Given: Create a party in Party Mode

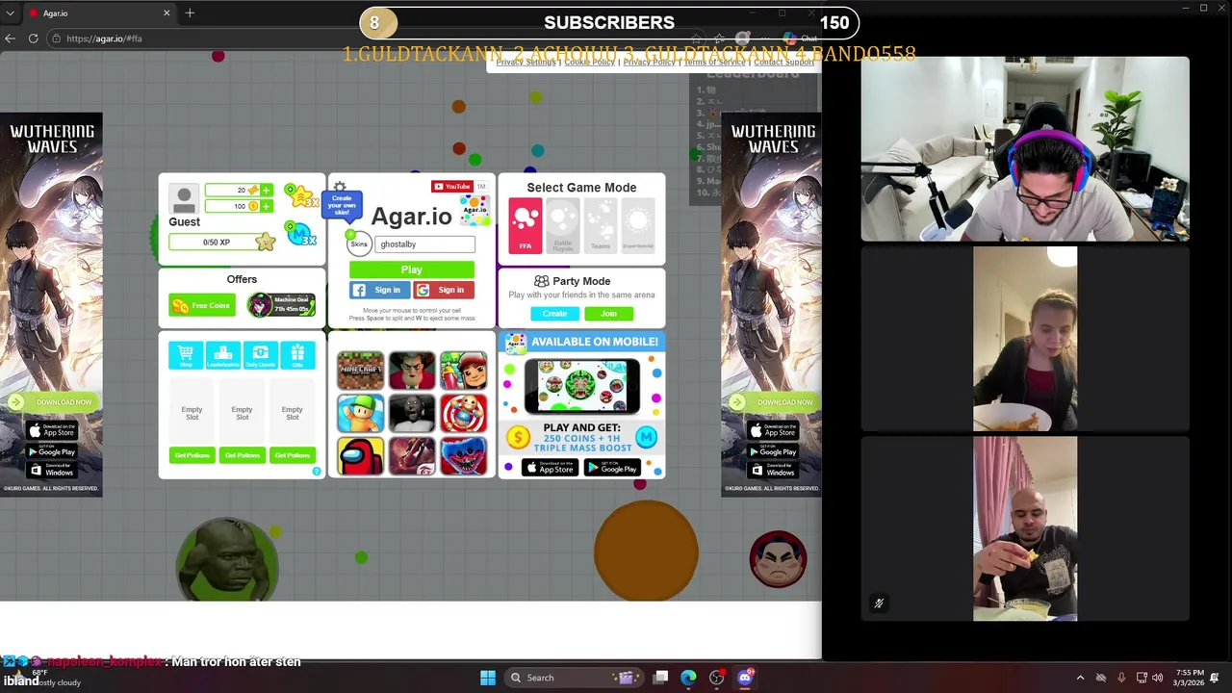Looking at the screenshot, I should 554,314.
